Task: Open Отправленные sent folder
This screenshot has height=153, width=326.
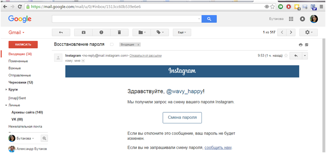Action: pyautogui.click(x=20, y=75)
